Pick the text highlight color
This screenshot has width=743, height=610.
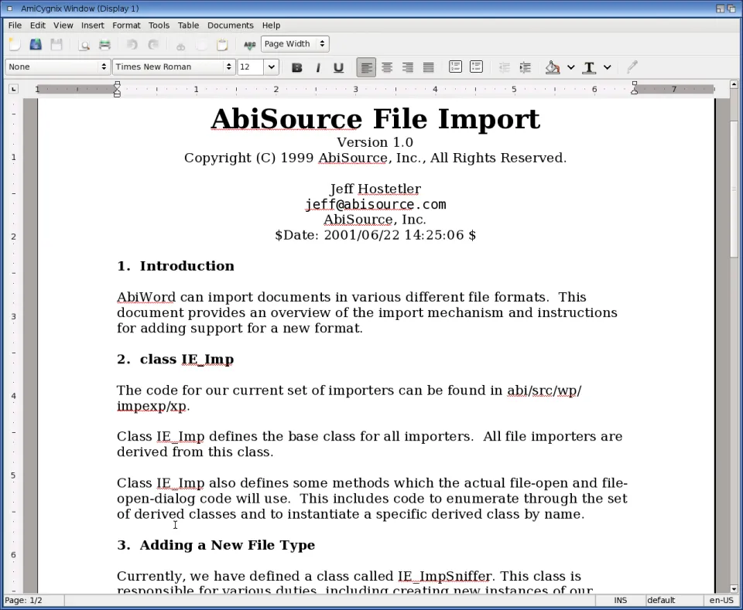pyautogui.click(x=553, y=67)
